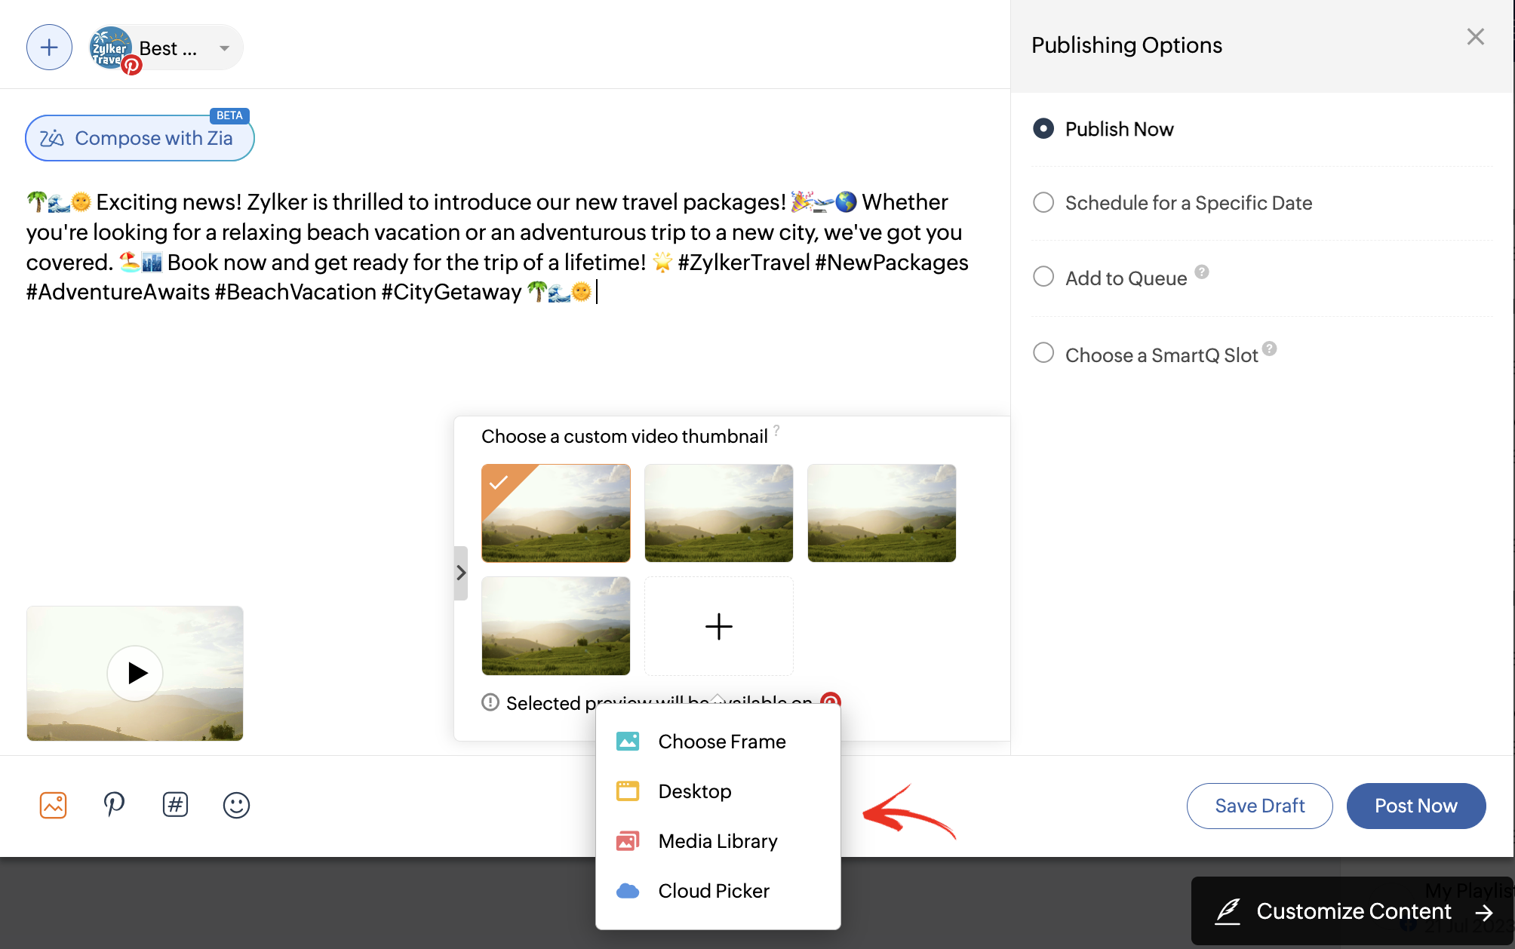1515x949 pixels.
Task: Select Schedule for a Specific Date
Action: [1043, 203]
